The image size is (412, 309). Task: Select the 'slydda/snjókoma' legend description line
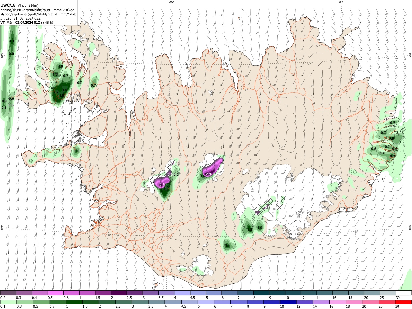pyautogui.click(x=38, y=14)
